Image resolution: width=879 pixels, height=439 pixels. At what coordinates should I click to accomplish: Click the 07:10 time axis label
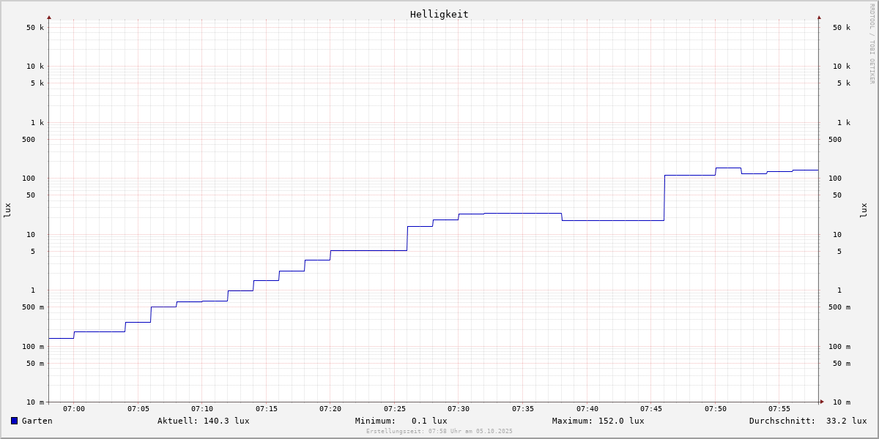click(202, 409)
